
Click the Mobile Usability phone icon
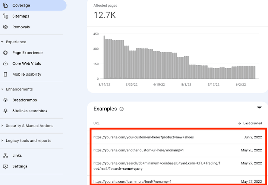[5, 74]
